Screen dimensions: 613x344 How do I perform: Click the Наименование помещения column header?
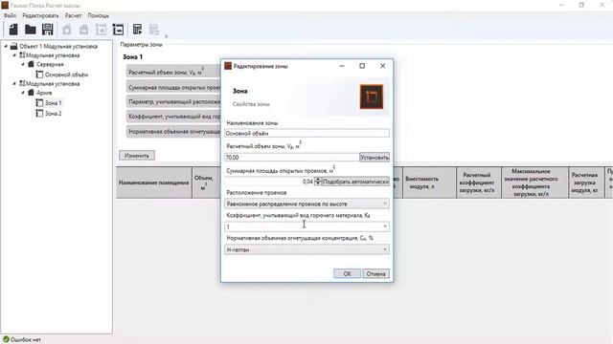tap(153, 183)
